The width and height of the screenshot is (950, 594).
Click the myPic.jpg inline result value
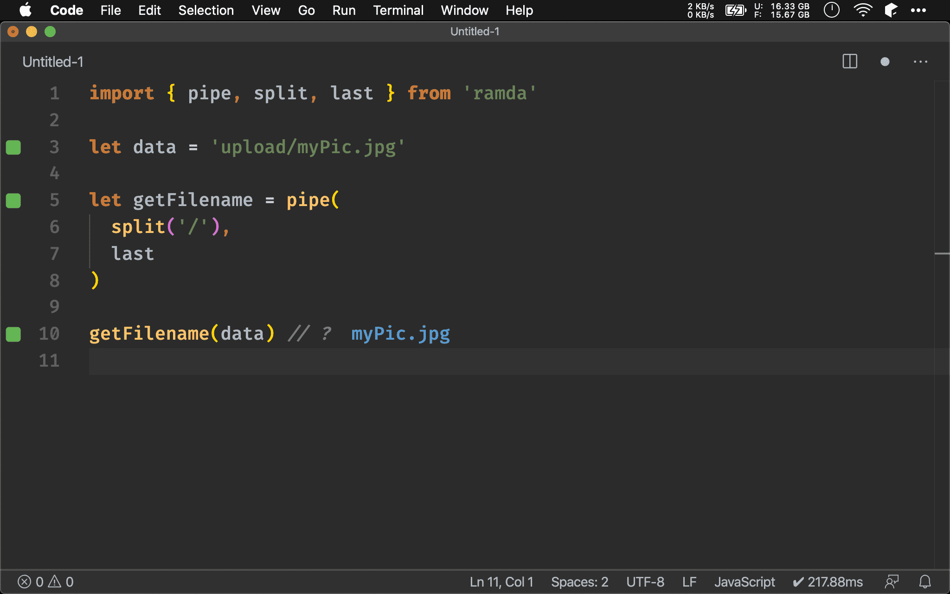[401, 334]
